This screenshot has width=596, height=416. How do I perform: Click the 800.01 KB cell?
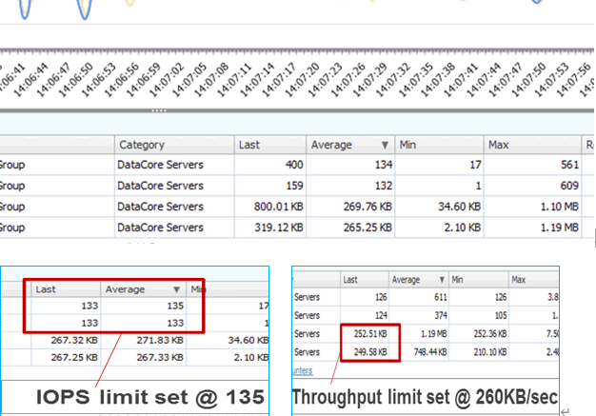click(272, 208)
